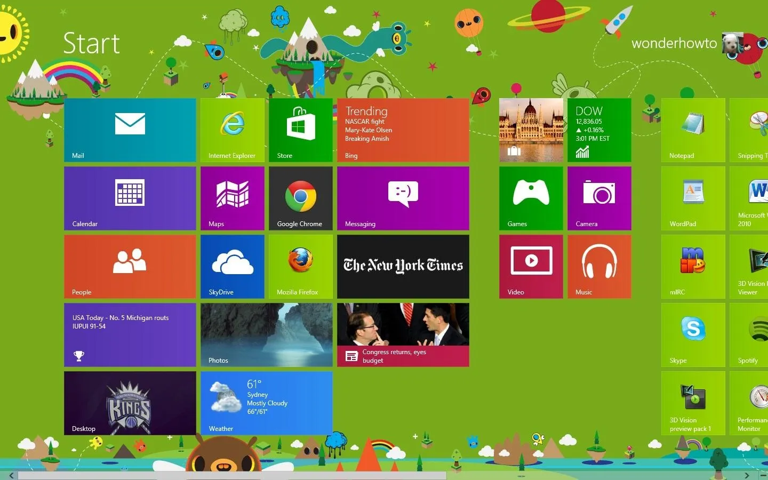Open the DOW finance tile
The height and width of the screenshot is (480, 768).
(x=599, y=130)
